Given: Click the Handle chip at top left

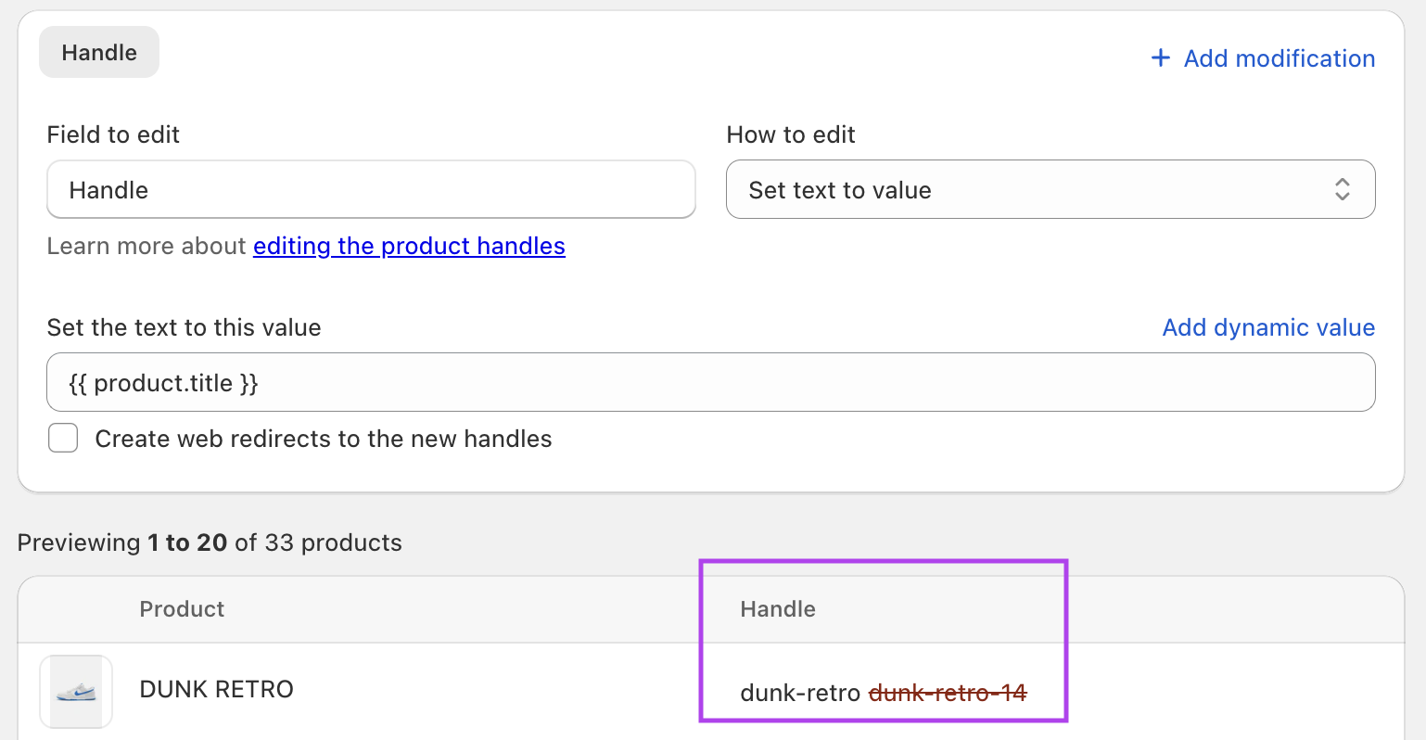Looking at the screenshot, I should (x=98, y=52).
